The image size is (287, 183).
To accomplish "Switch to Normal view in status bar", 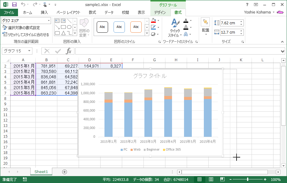I will [199, 179].
